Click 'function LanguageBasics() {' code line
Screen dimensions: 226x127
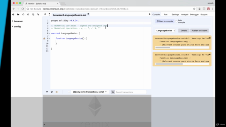(71, 38)
